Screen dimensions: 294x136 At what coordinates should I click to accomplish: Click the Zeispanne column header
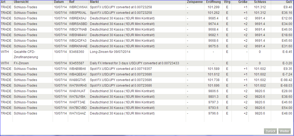point(195,2)
